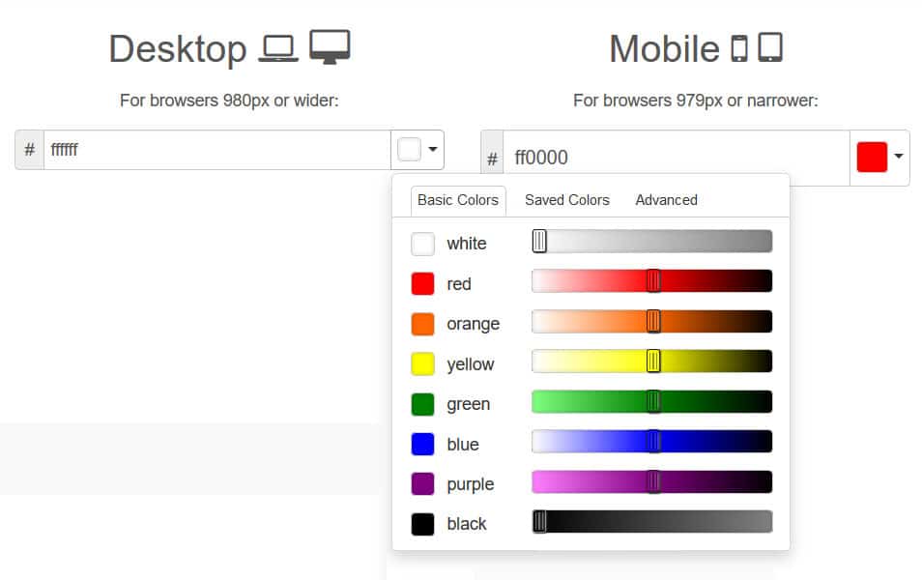The height and width of the screenshot is (580, 922).
Task: Choose the green color swatch
Action: pos(422,403)
